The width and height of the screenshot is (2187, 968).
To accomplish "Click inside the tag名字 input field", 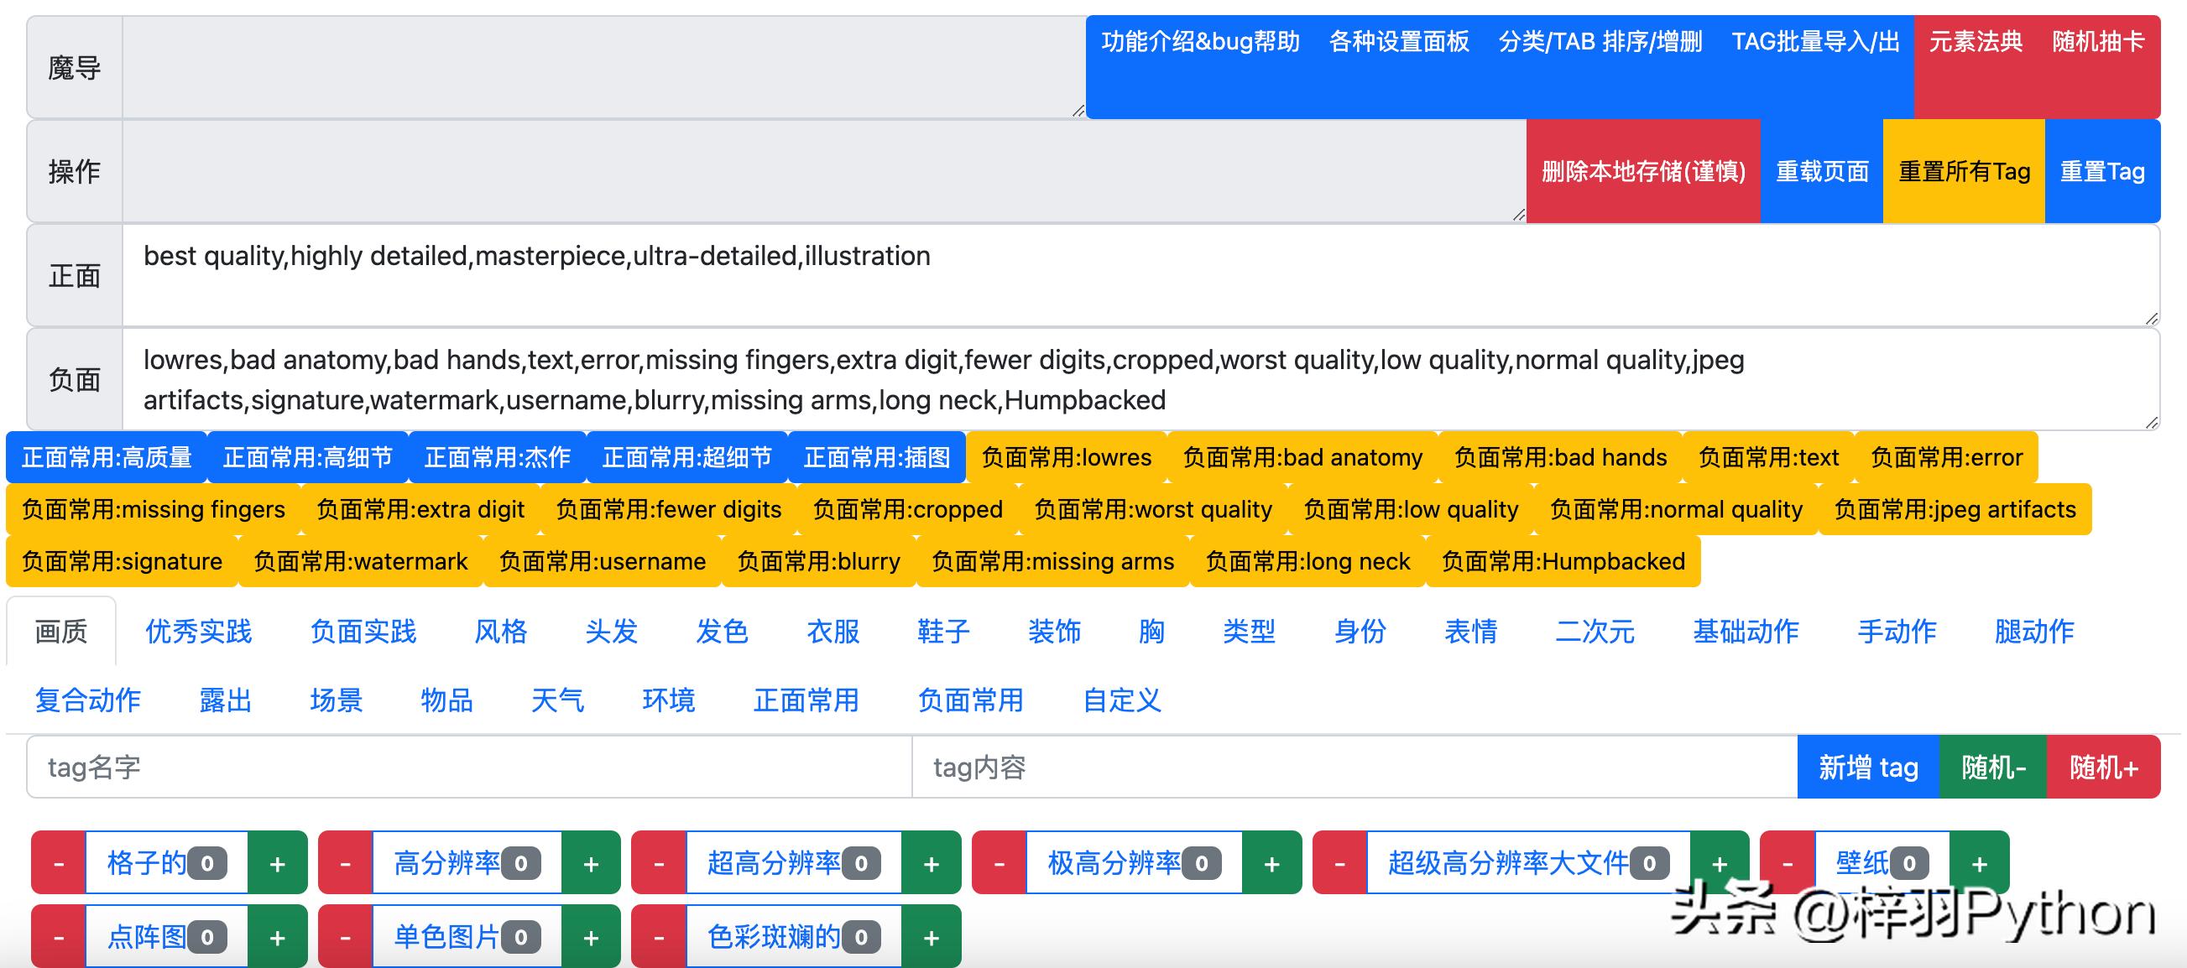I will 467,767.
